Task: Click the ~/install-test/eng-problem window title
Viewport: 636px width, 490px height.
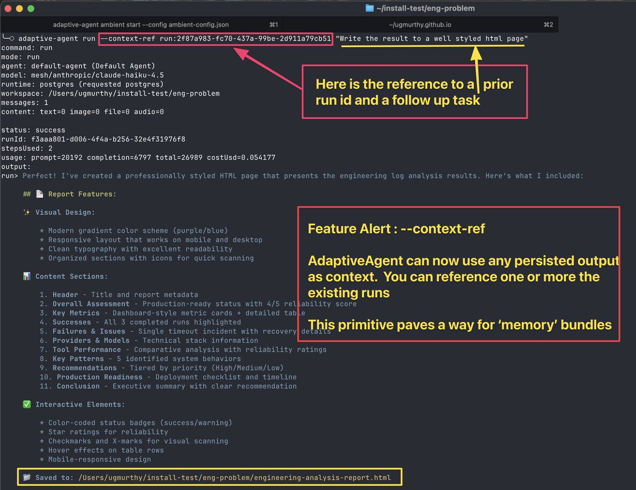Action: point(426,8)
